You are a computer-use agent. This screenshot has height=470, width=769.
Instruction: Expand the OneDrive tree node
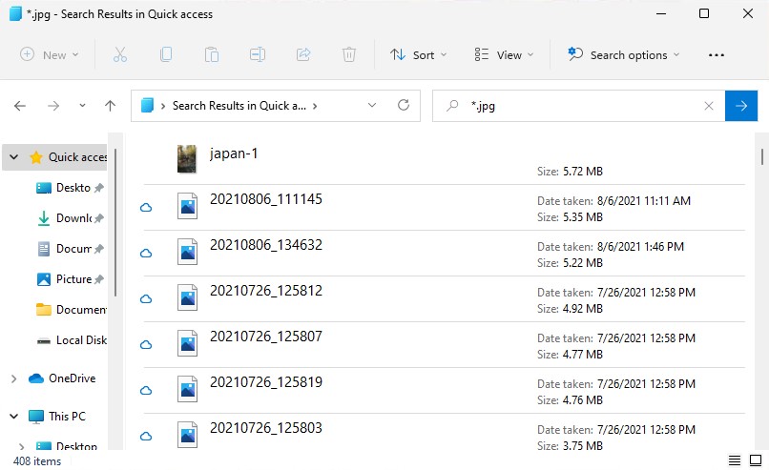click(13, 378)
